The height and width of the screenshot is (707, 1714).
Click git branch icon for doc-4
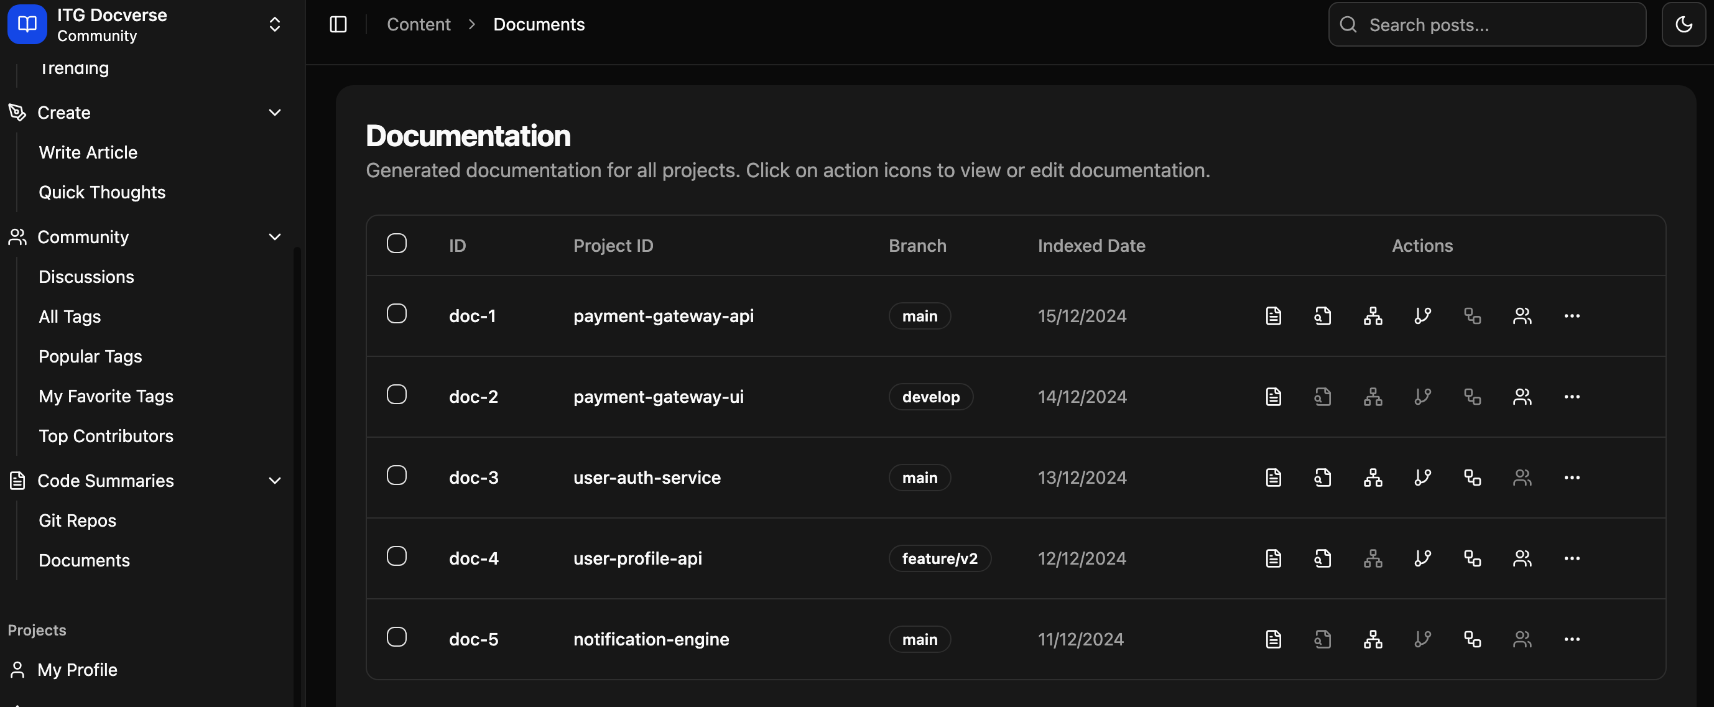coord(1422,558)
